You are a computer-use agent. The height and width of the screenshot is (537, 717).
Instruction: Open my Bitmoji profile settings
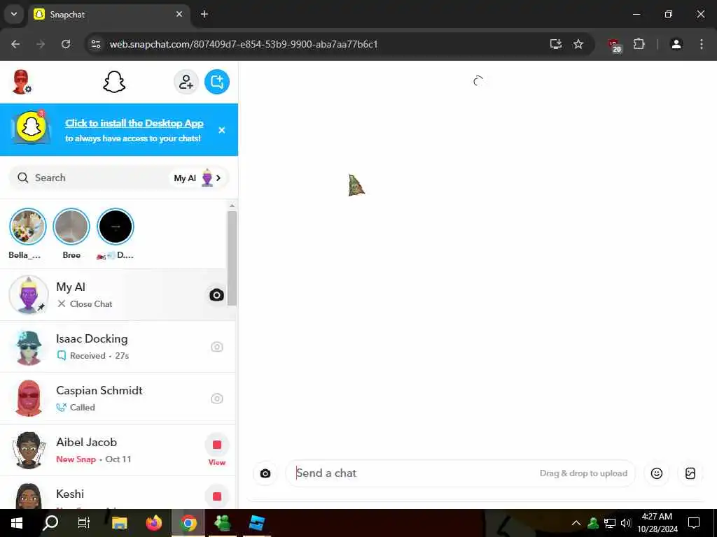(21, 83)
